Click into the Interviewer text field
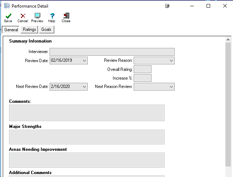The height and width of the screenshot is (177, 233). (112, 52)
